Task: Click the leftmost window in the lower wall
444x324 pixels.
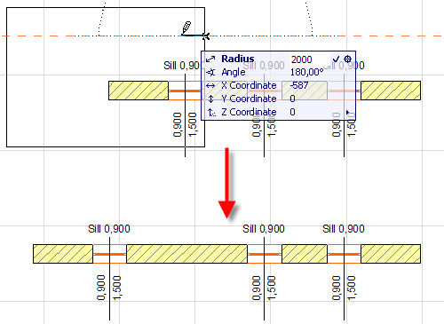Action: 109,254
